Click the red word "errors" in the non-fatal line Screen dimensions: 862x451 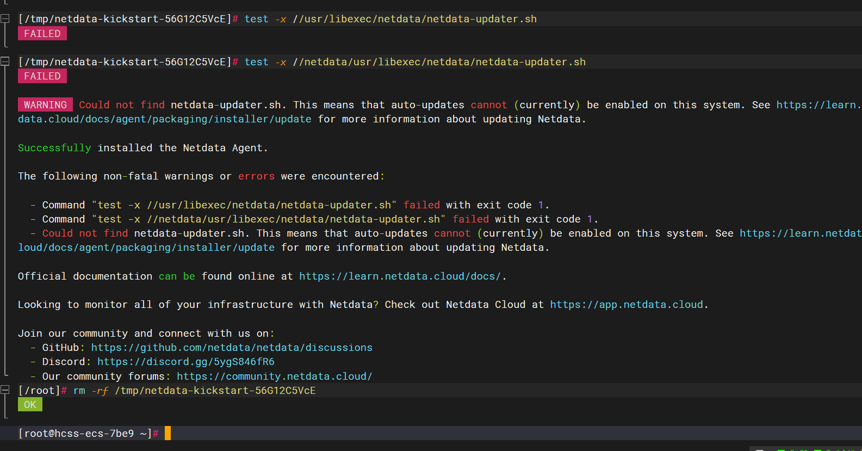[x=256, y=176]
